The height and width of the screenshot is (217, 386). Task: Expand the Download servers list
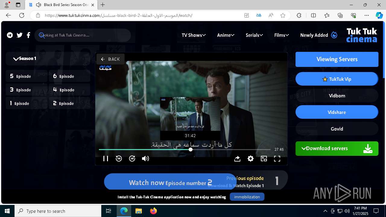tap(337, 149)
